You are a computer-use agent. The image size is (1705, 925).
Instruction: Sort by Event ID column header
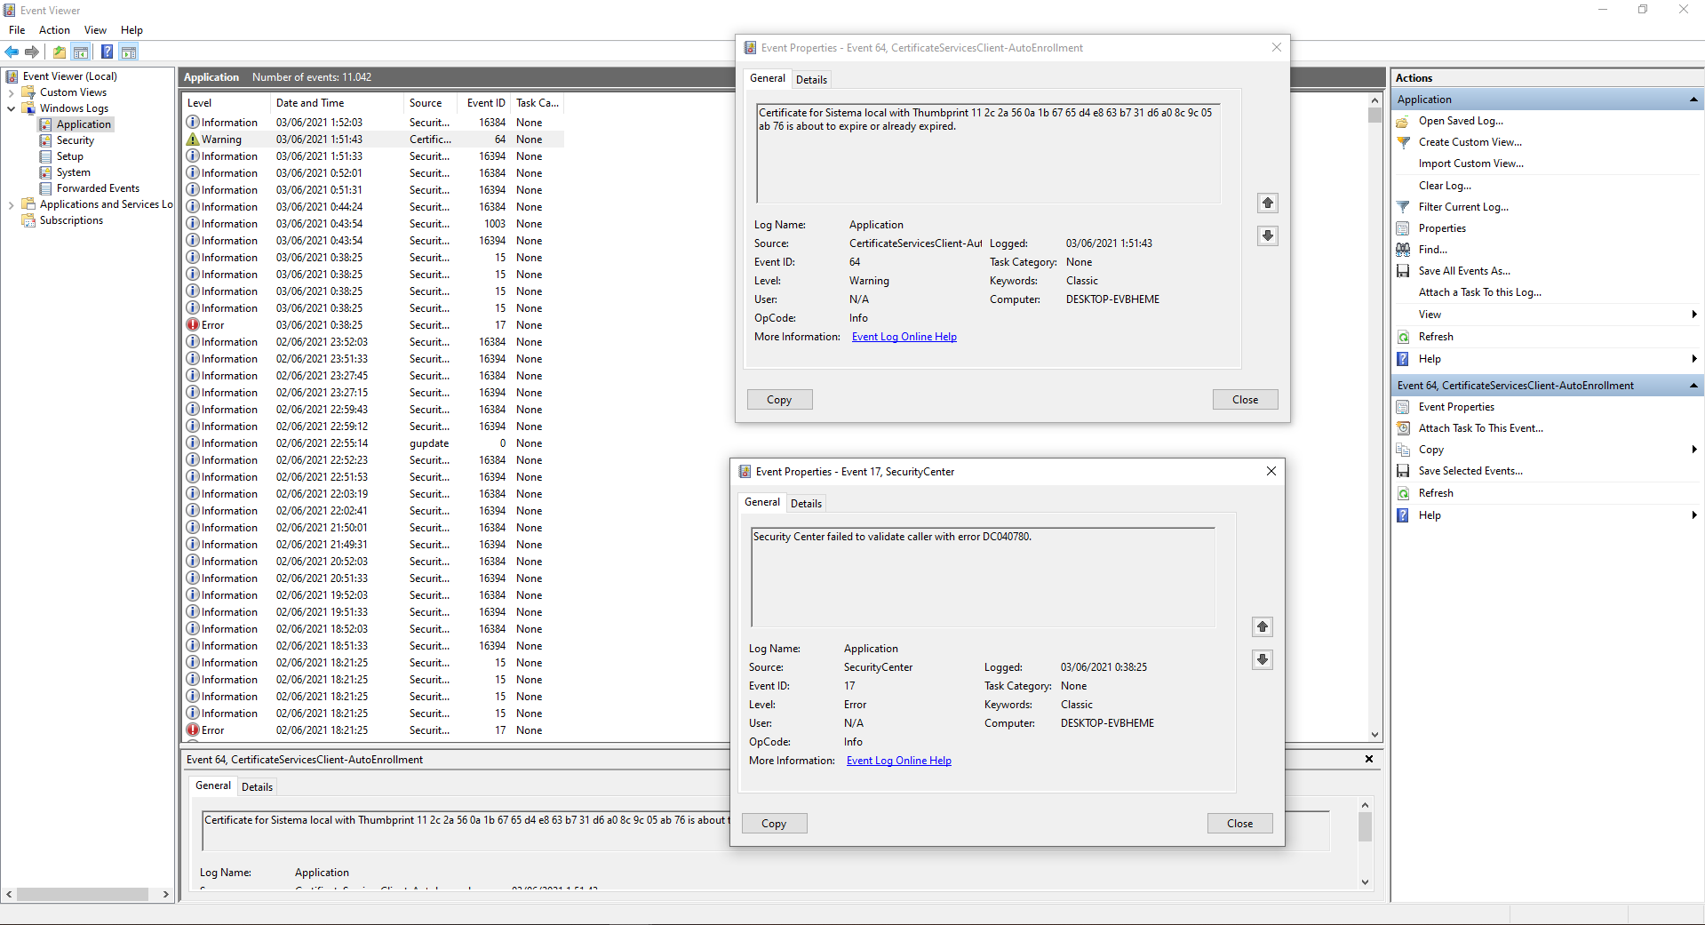coord(486,103)
